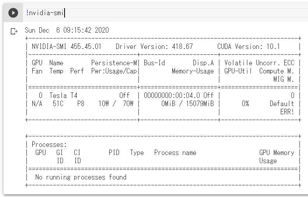The height and width of the screenshot is (197, 308).
Task: Select the 'GPU-Util' header text
Action: pos(238,71)
